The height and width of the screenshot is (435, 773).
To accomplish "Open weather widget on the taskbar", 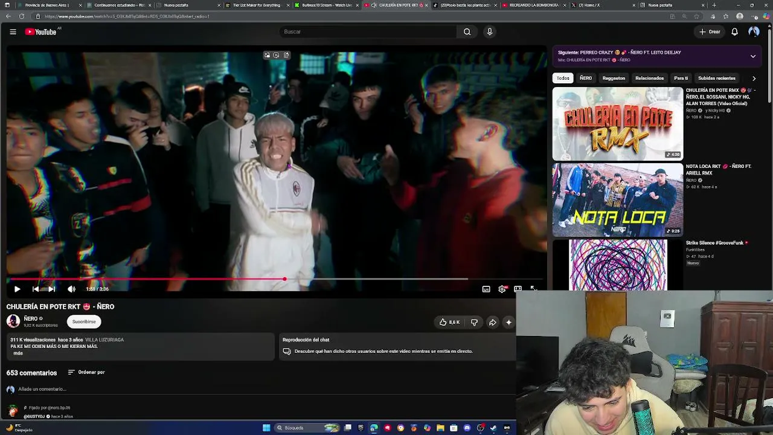I will pos(18,428).
